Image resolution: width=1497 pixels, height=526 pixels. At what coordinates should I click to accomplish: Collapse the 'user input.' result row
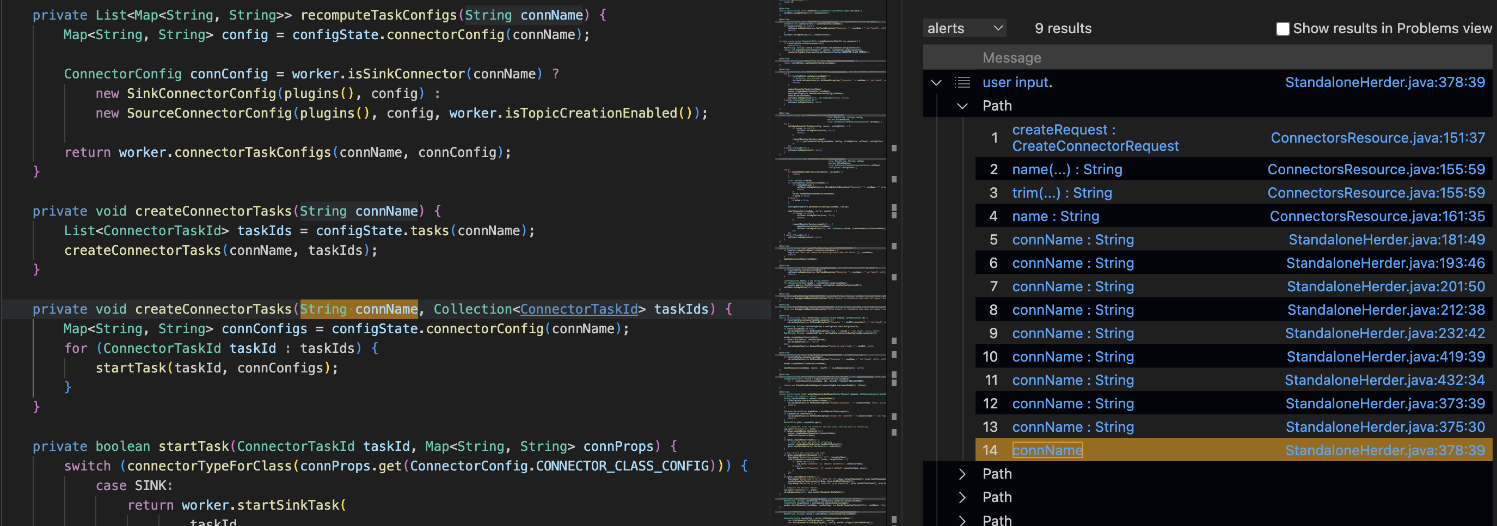[936, 83]
